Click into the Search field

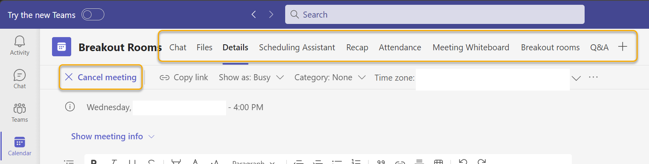click(435, 15)
